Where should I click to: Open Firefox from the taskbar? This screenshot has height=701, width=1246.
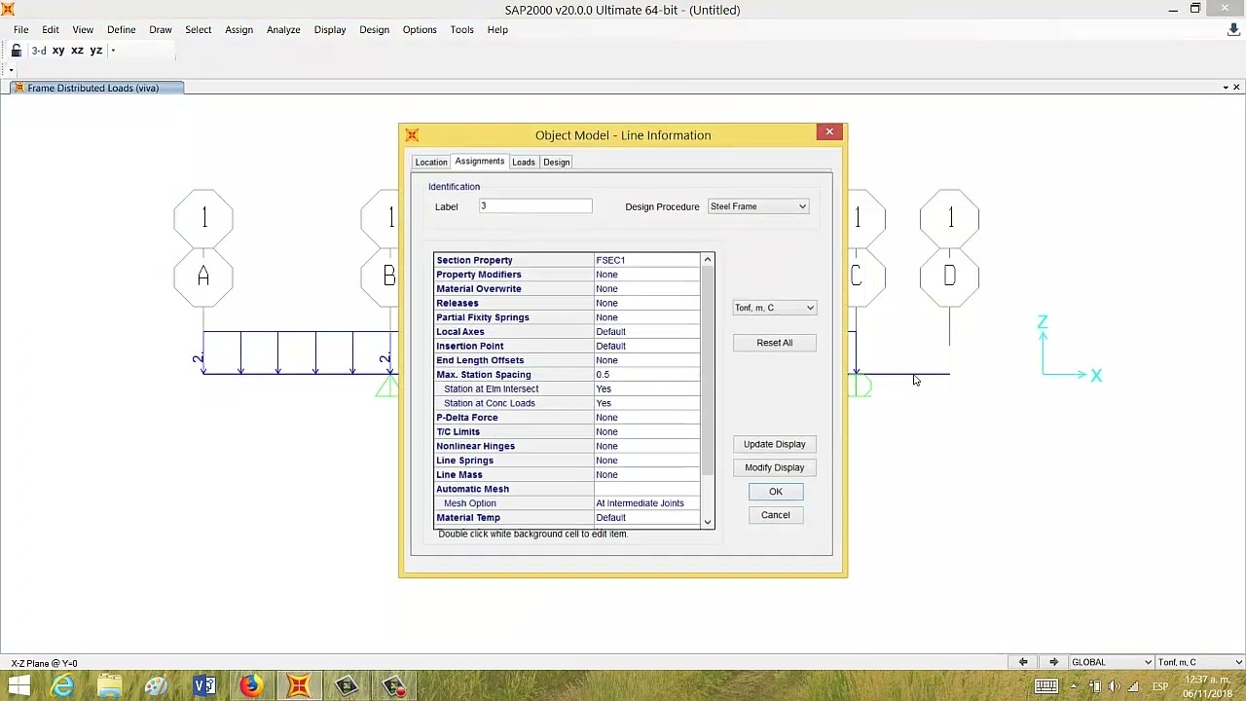pyautogui.click(x=251, y=686)
